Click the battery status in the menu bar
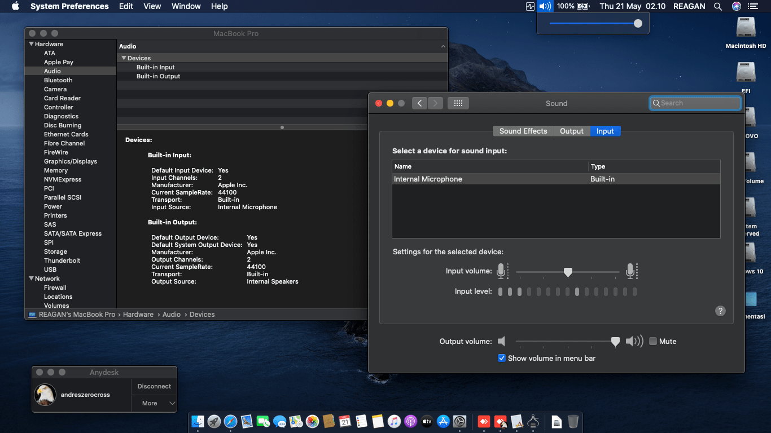 pos(573,6)
